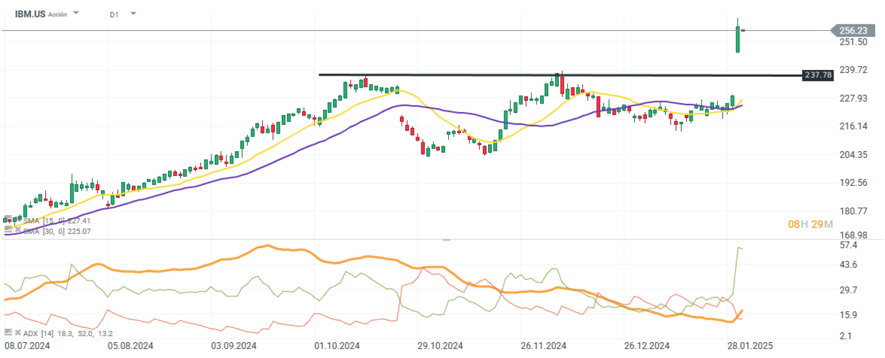
Task: Open settings icon for SMA 30 indicator
Action: 8,229
